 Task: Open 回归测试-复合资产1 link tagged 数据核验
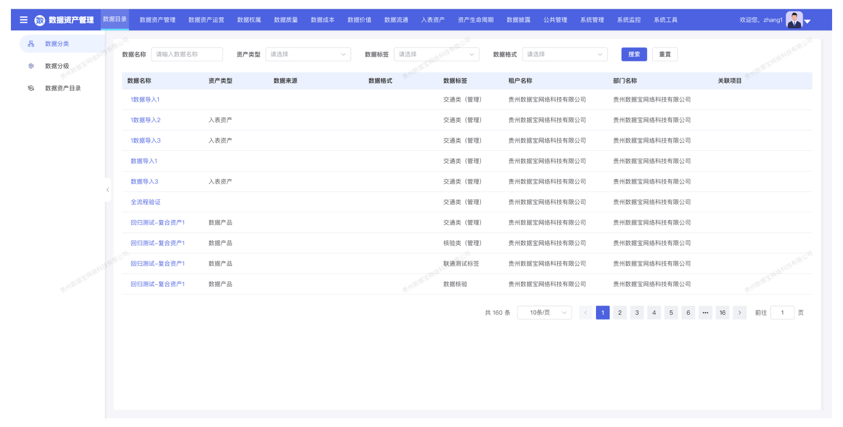pyautogui.click(x=158, y=284)
